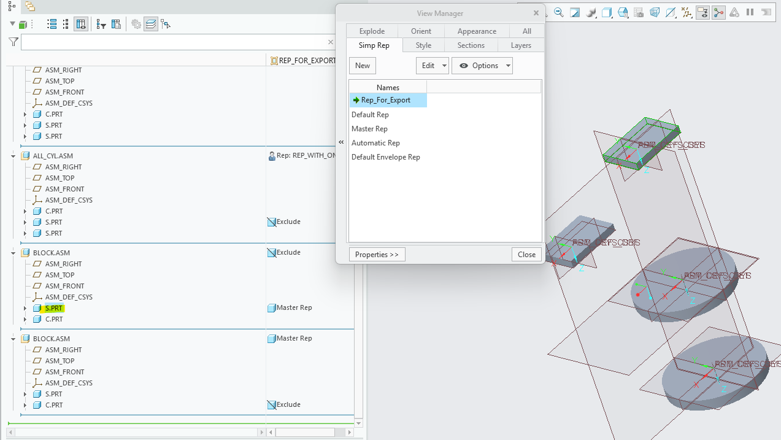Click the Properties button in View Manager
Screen dimensions: 781x440
pos(377,254)
